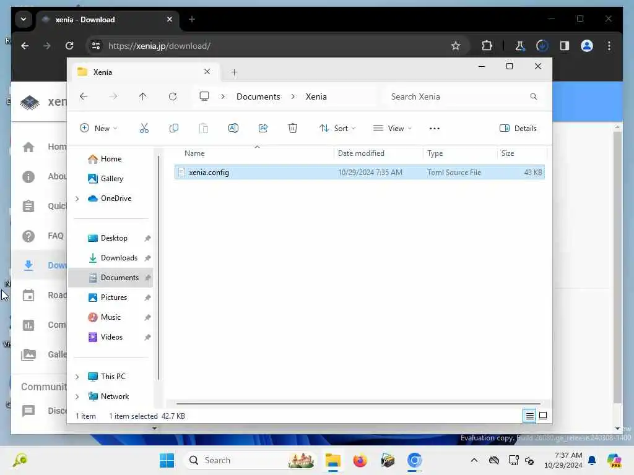Open Windows Start menu
The image size is (634, 475).
(x=167, y=460)
